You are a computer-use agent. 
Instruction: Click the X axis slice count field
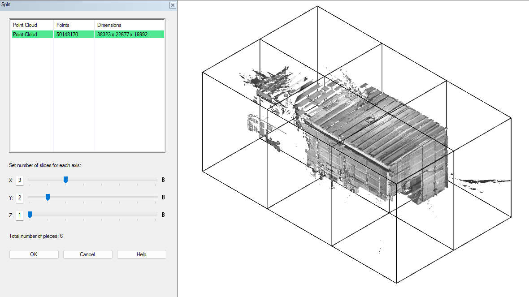click(20, 180)
